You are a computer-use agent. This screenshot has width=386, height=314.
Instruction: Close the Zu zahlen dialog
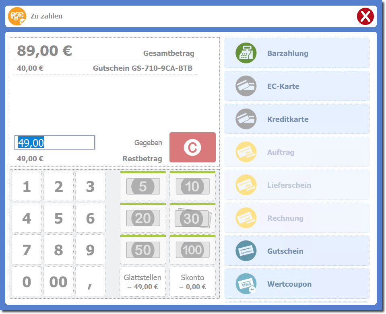pyautogui.click(x=365, y=16)
